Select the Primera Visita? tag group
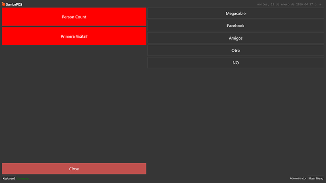326x183 pixels. [x=74, y=36]
